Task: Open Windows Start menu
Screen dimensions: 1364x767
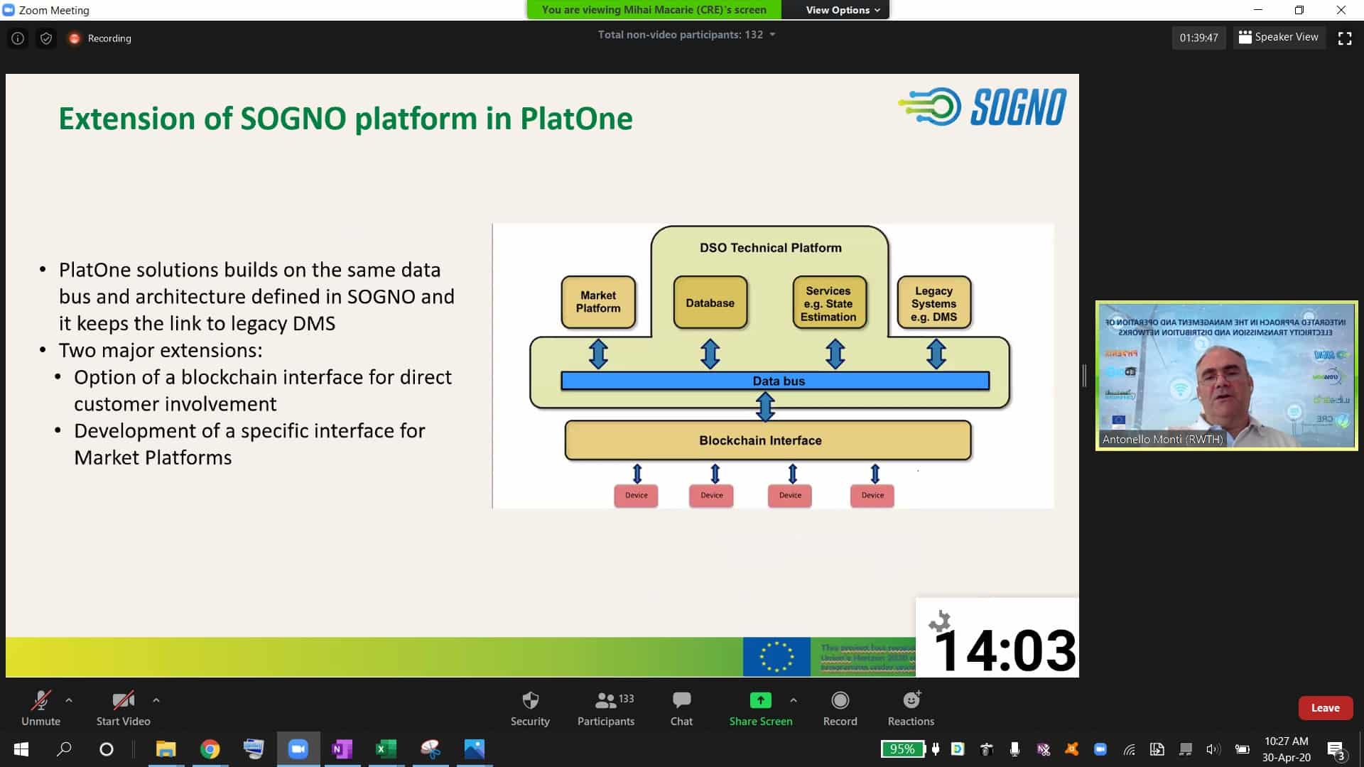Action: click(x=21, y=749)
